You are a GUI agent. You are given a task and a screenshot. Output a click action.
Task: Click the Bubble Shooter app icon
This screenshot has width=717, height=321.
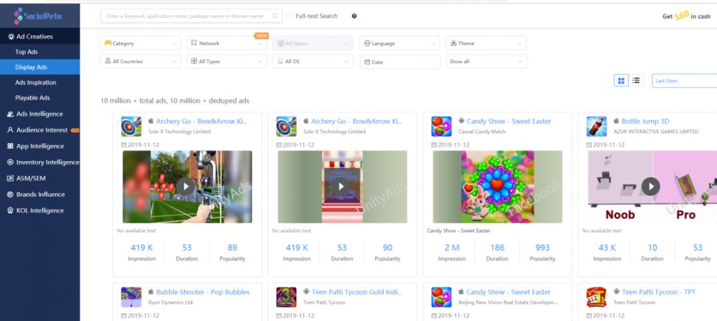point(131,296)
